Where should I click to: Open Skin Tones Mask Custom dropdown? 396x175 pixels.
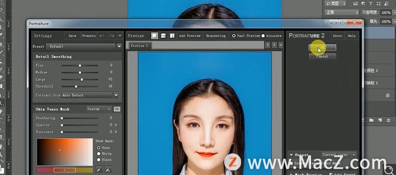click(99, 109)
